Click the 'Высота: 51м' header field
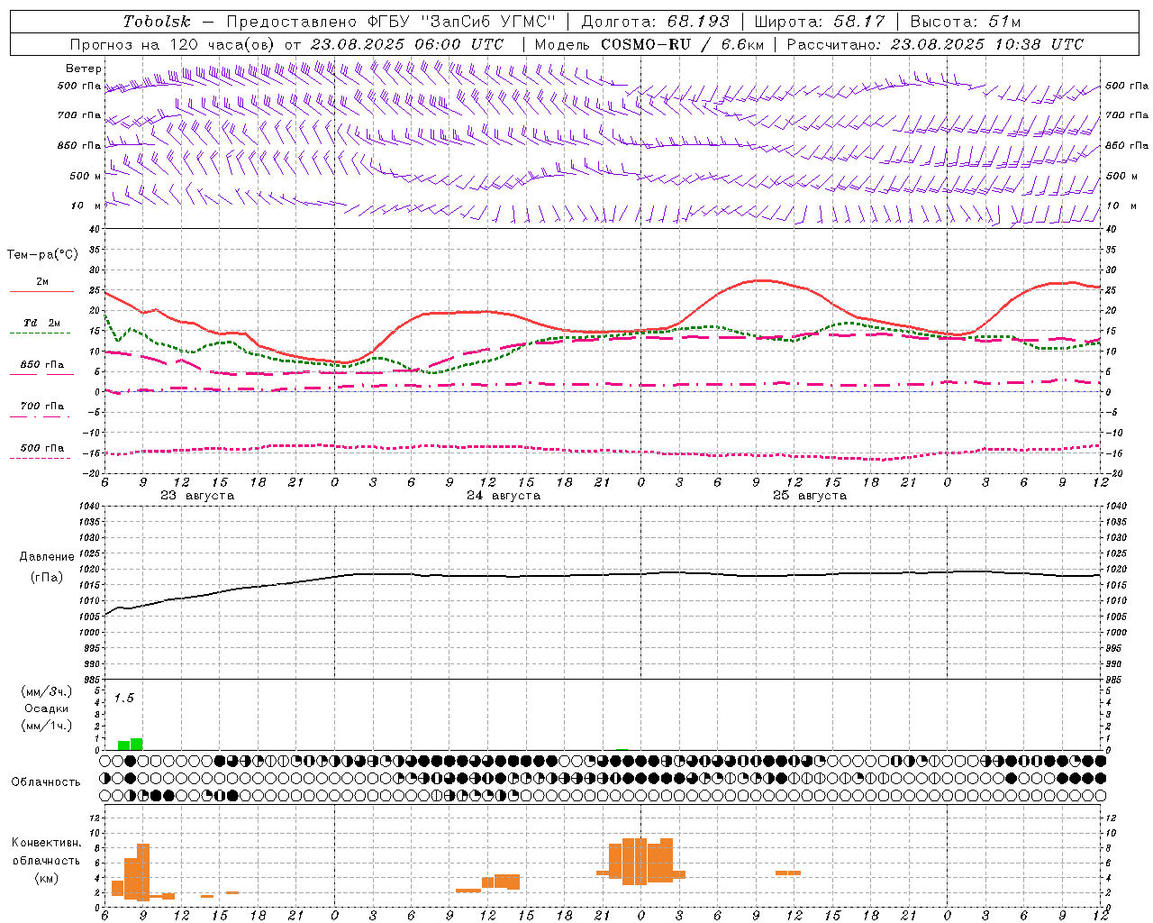The height and width of the screenshot is (923, 1153). [x=966, y=22]
